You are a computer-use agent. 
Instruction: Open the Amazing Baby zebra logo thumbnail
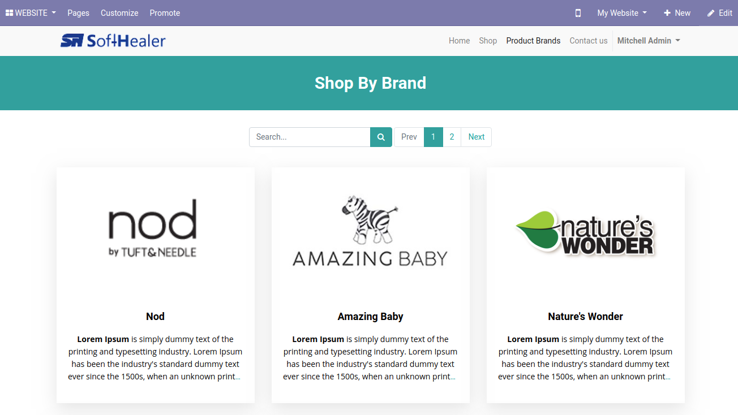pos(370,231)
